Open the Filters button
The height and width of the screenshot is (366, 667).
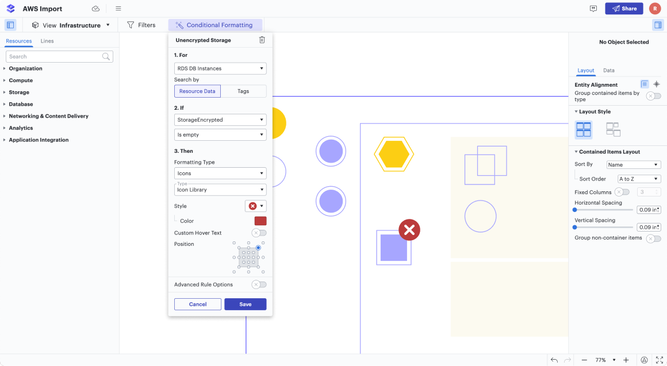pos(141,25)
